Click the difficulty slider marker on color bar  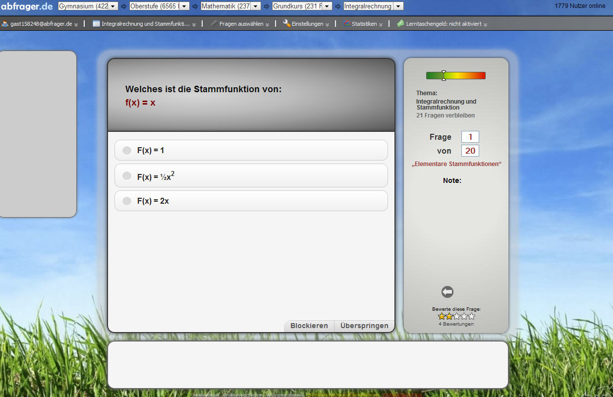click(444, 75)
